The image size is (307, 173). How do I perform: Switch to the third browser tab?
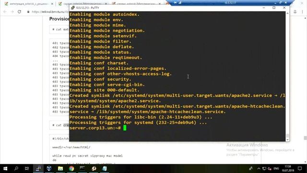tap(136, 4)
